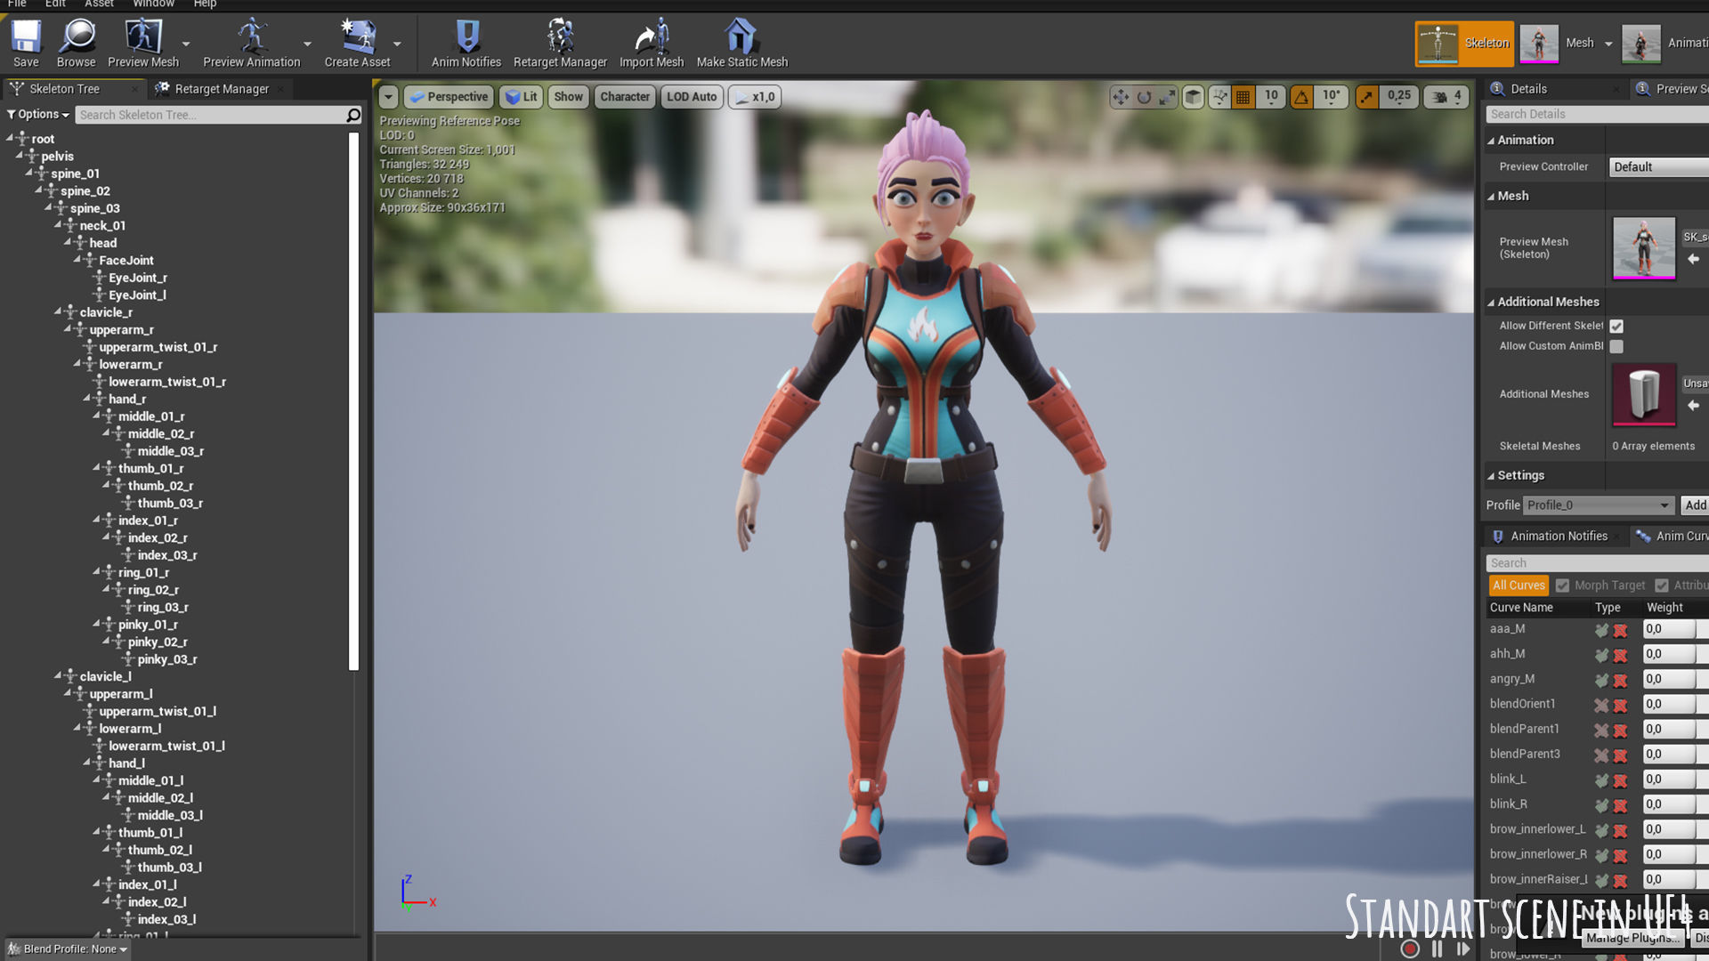Click the Character viewport button
The width and height of the screenshot is (1709, 961).
pos(625,96)
